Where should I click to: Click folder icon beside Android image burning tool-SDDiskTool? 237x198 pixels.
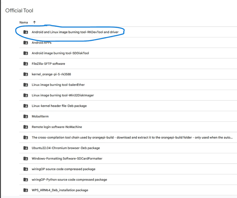coord(26,53)
